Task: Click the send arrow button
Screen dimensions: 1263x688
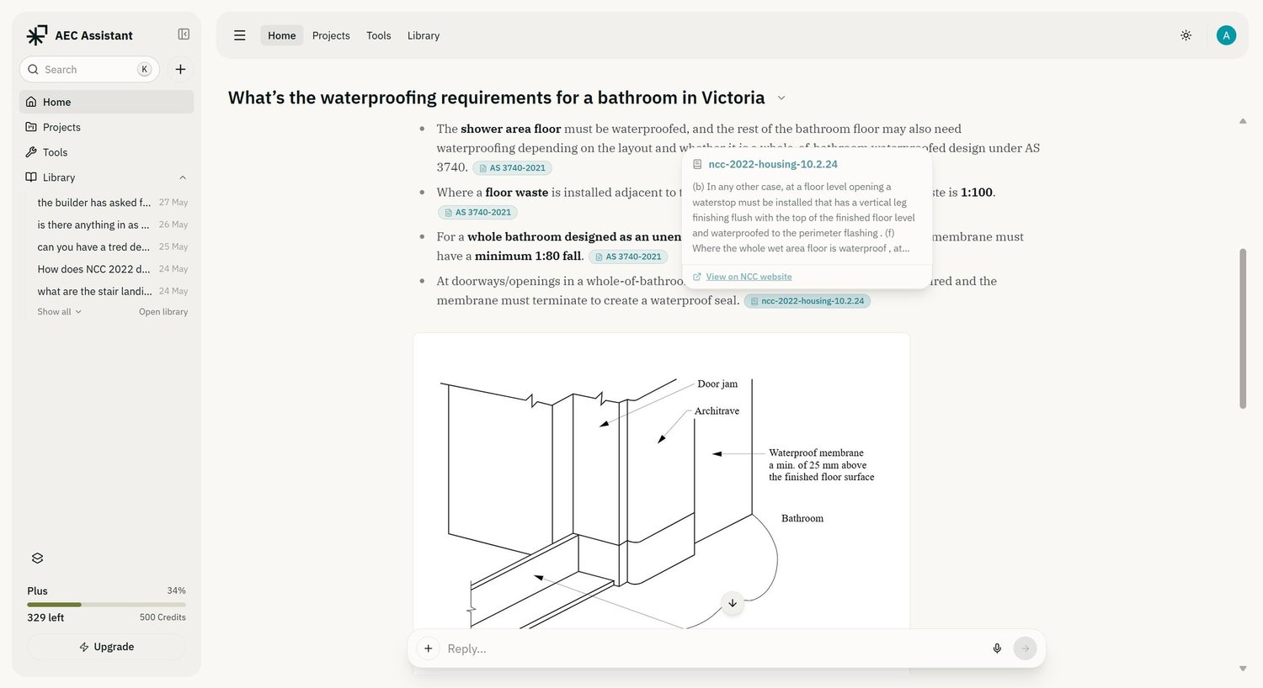Action: pyautogui.click(x=1025, y=648)
